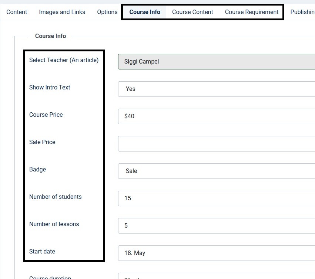Open the Options tab
The image size is (315, 279).
107,12
